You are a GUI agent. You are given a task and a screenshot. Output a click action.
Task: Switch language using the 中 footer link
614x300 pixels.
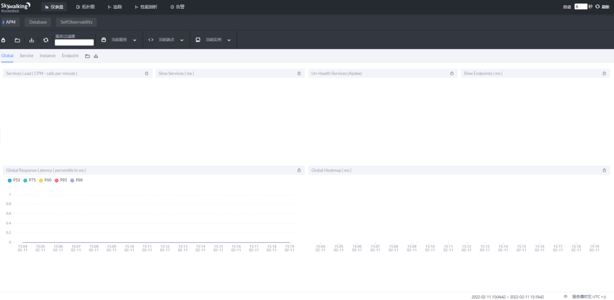coord(566,297)
